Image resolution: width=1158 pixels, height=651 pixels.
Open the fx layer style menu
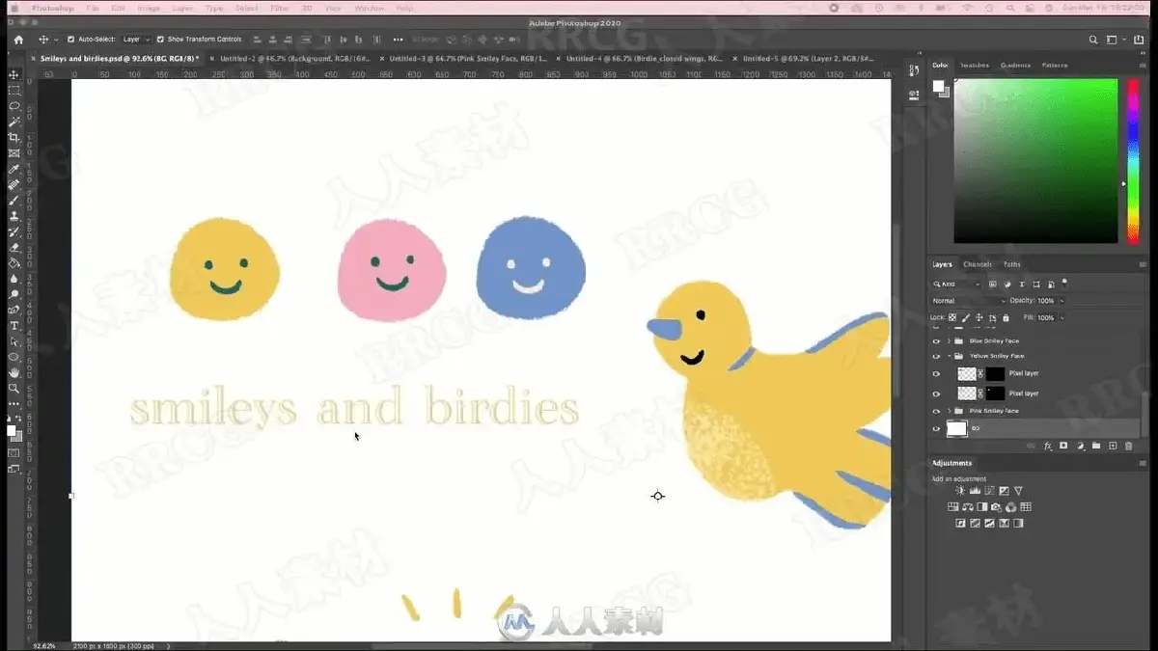1048,446
